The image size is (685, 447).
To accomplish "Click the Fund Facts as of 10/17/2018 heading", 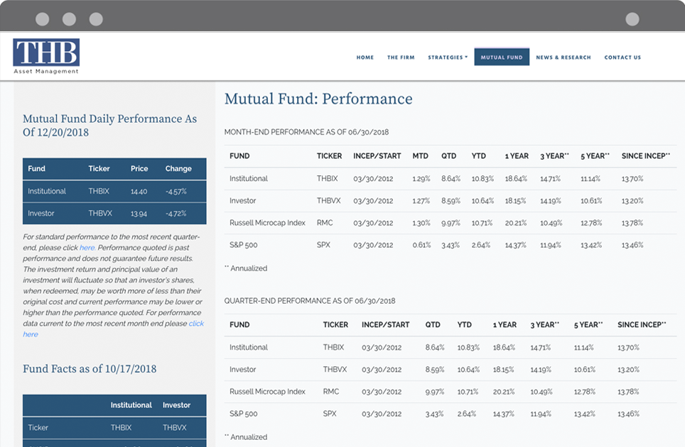I will [90, 369].
